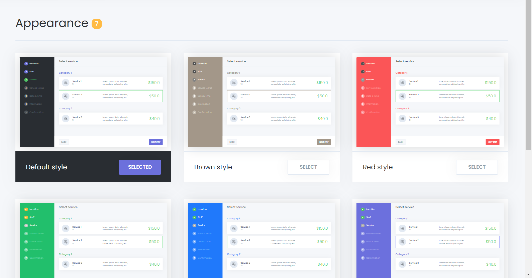Click Location checkmark icon in Default style preview
Screen dimensions: 532x278
tap(26, 64)
